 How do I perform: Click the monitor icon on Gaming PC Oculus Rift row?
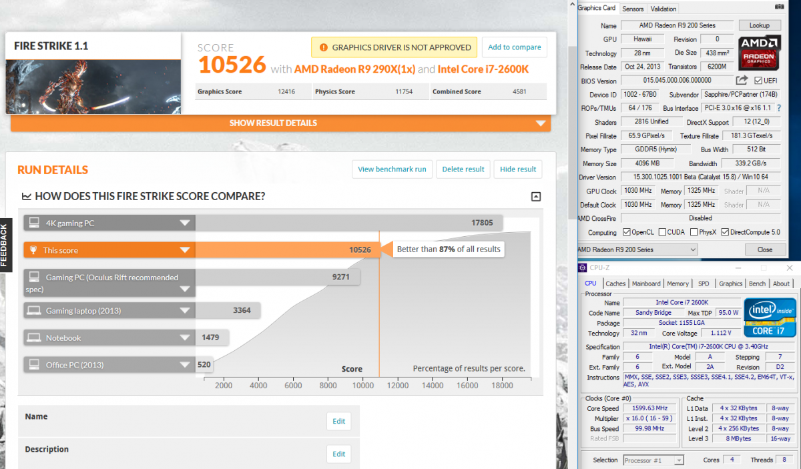coord(33,277)
